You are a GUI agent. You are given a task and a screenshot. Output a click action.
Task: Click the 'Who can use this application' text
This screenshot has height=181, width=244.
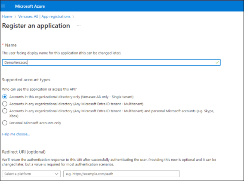[39, 89]
